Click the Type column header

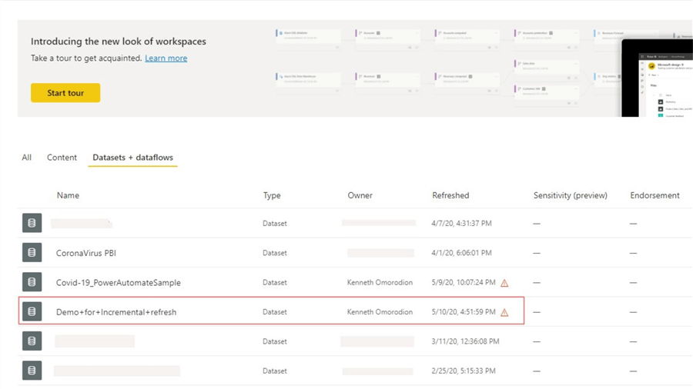point(272,195)
